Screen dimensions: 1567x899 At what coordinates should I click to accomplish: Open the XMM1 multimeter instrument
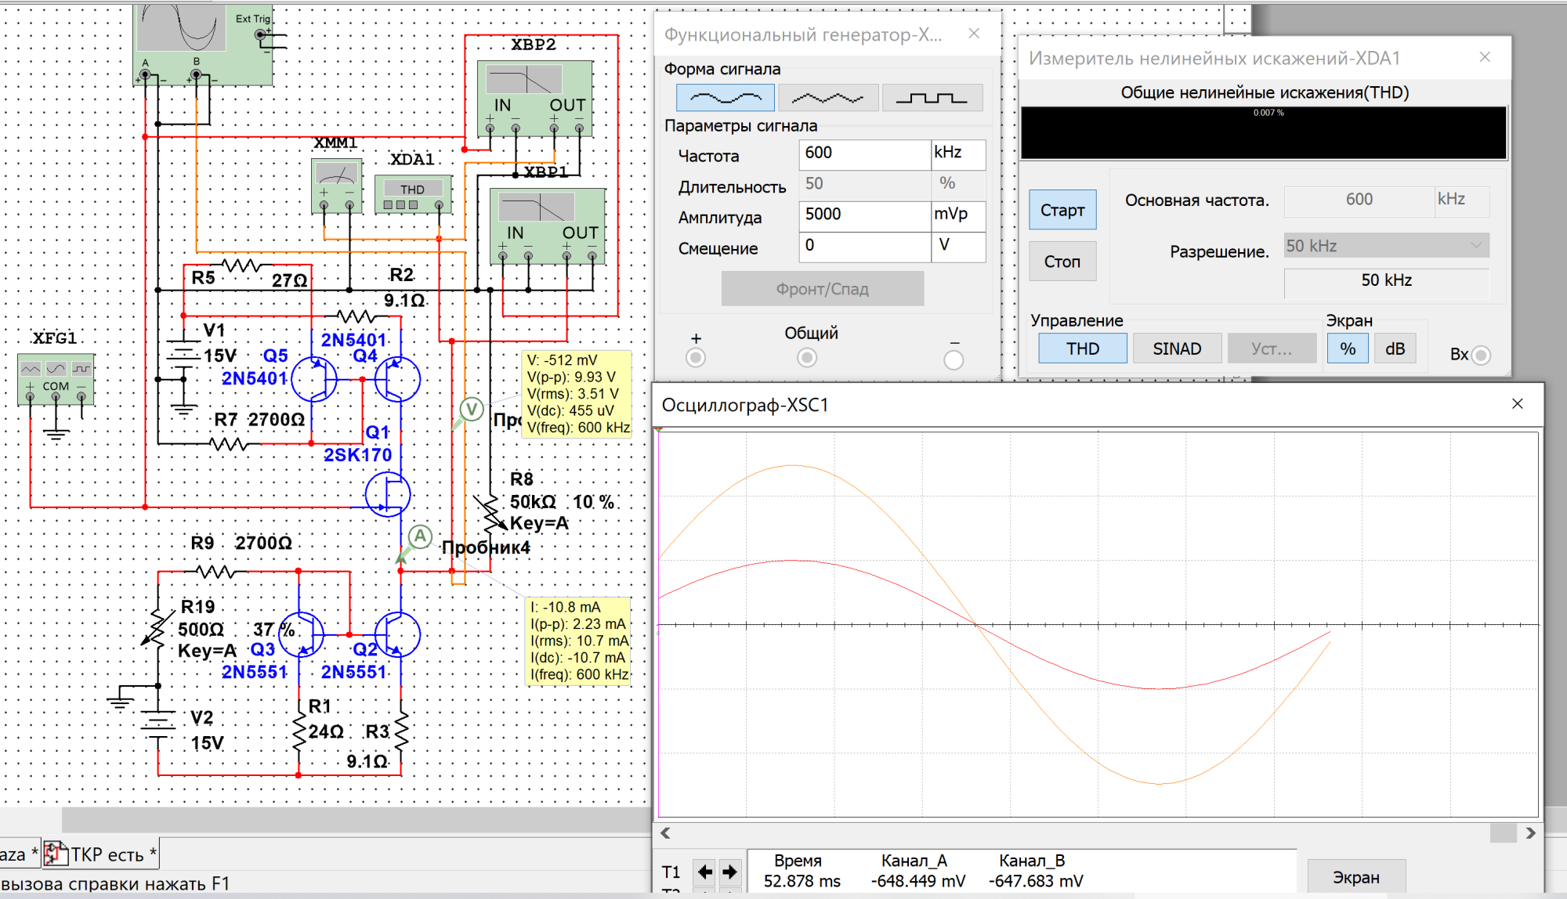pos(336,185)
